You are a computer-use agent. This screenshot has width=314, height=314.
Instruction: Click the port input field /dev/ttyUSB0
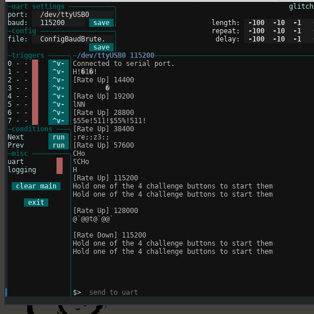[73, 15]
